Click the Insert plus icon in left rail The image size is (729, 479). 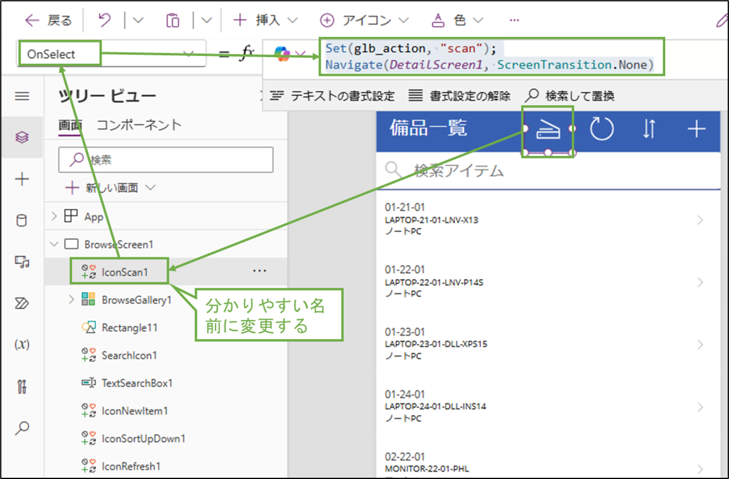point(22,179)
